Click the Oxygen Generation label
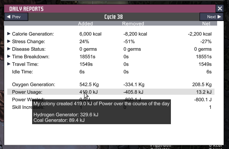Screen dimensions: 229x149 click(34, 84)
